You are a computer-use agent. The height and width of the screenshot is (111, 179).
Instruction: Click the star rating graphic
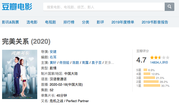tap(160, 57)
